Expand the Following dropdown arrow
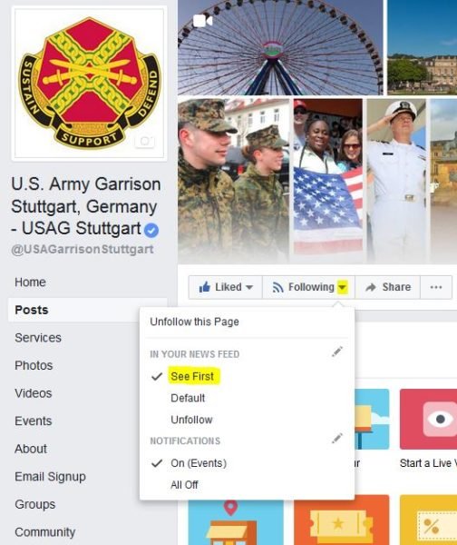 [343, 287]
